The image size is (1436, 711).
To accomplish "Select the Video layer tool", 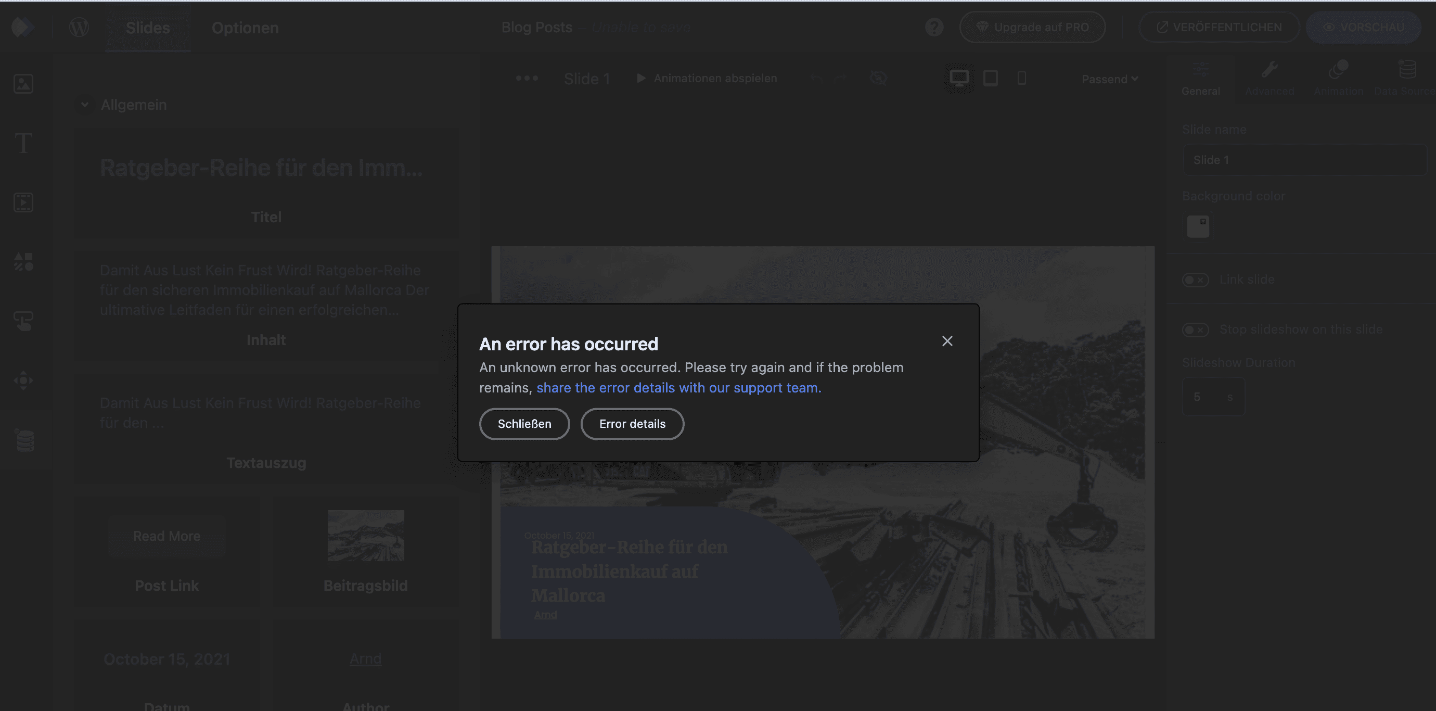I will [x=23, y=202].
